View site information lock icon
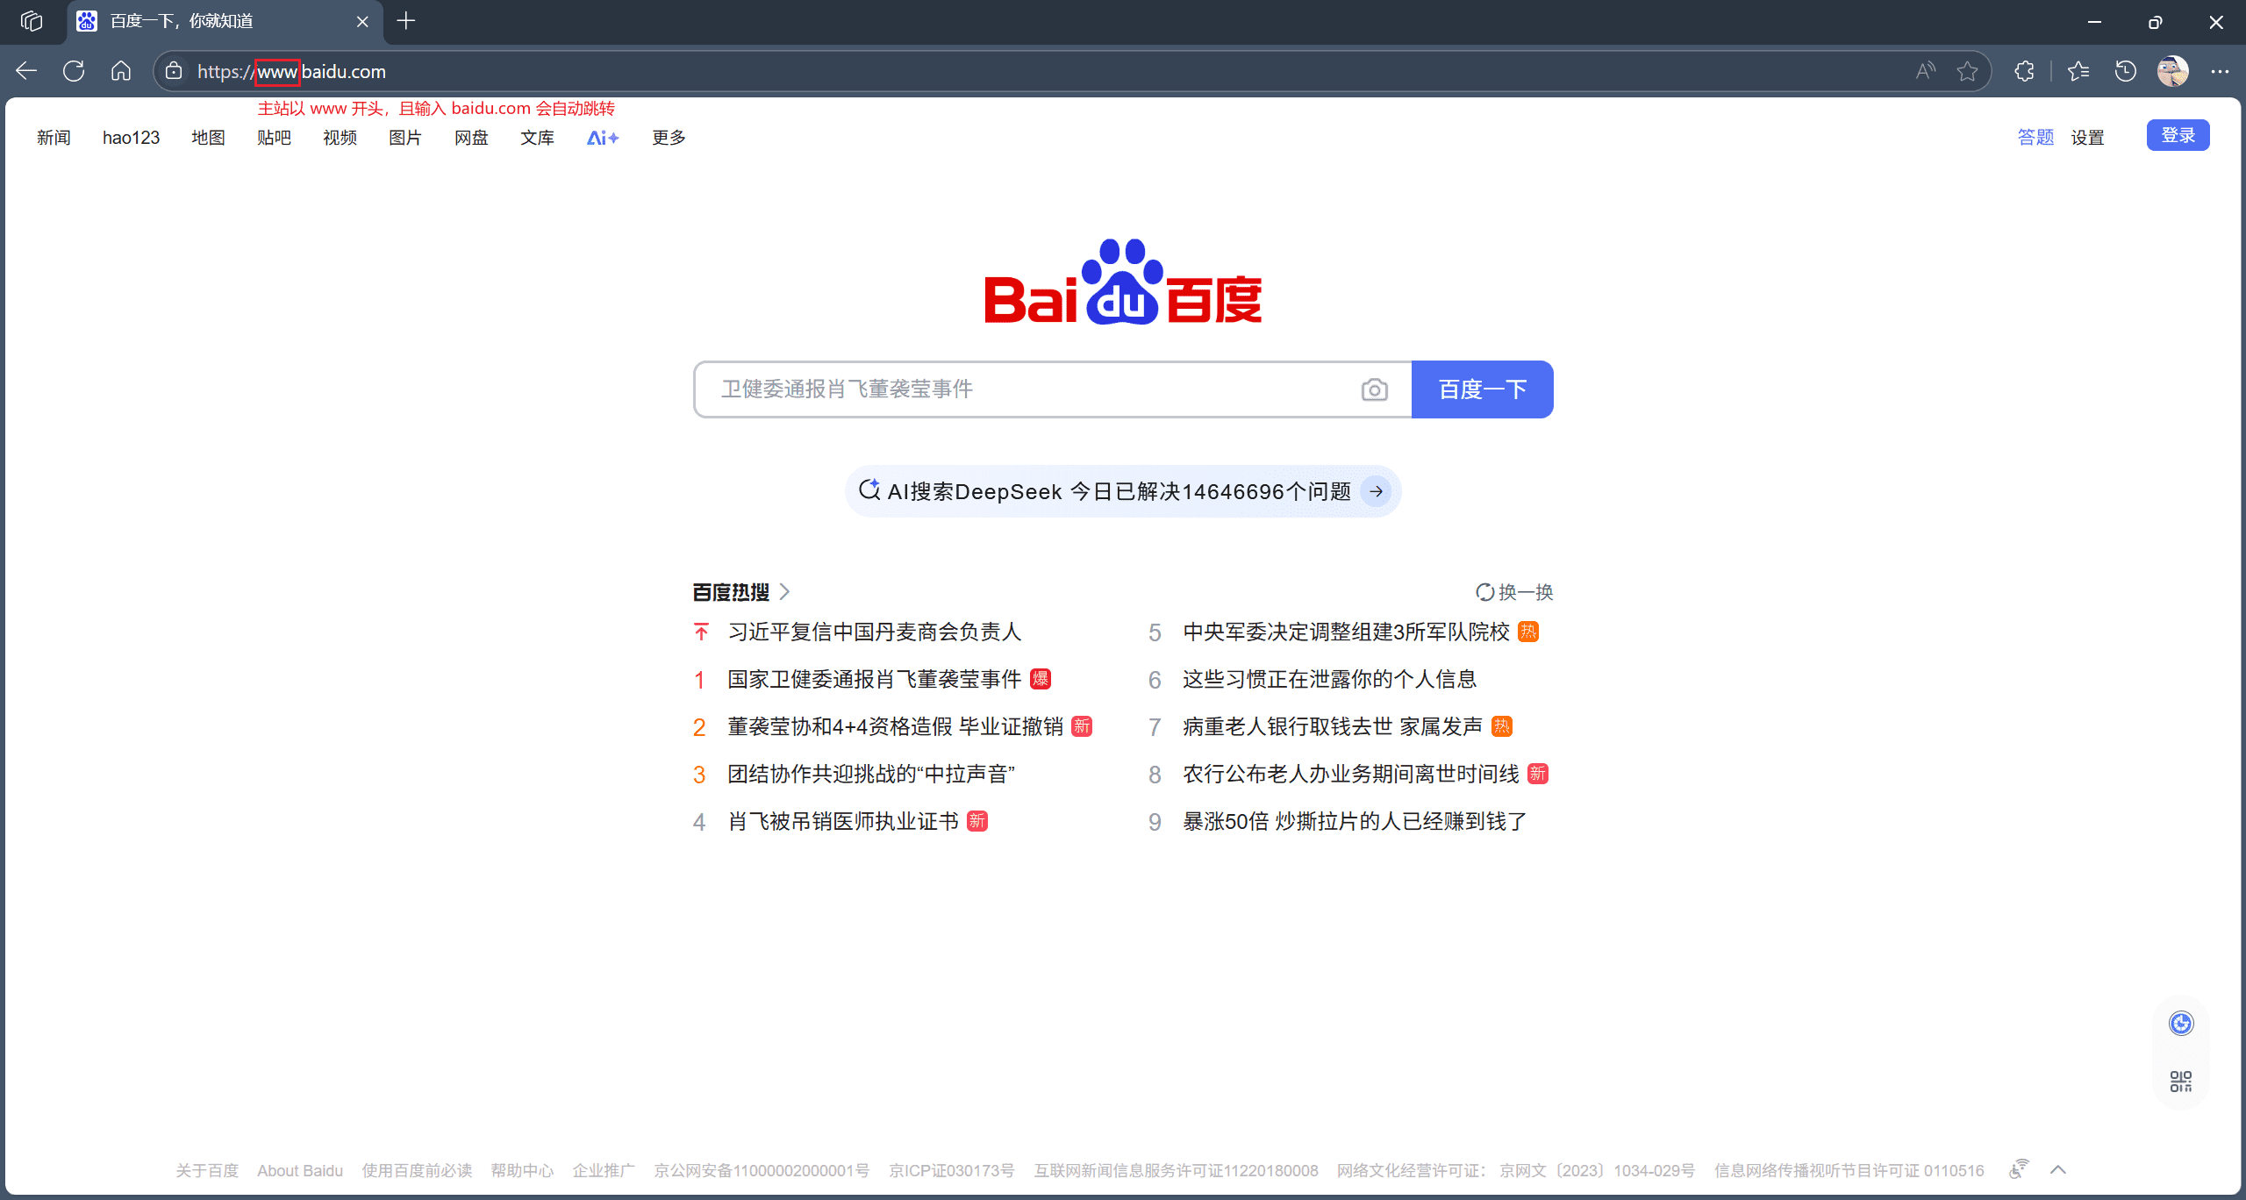Viewport: 2246px width, 1200px height. (174, 71)
